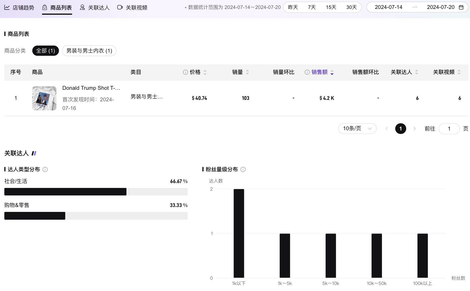This screenshot has width=470, height=291.
Task: Sort table by 销量 column arrows
Action: coord(247,72)
